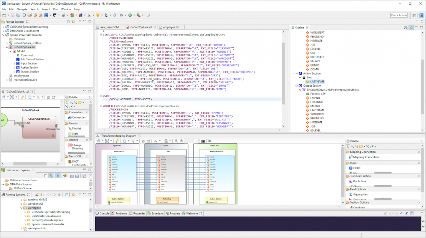Click the green Run button in main toolbar
The height and width of the screenshot is (238, 426).
pos(130,15)
